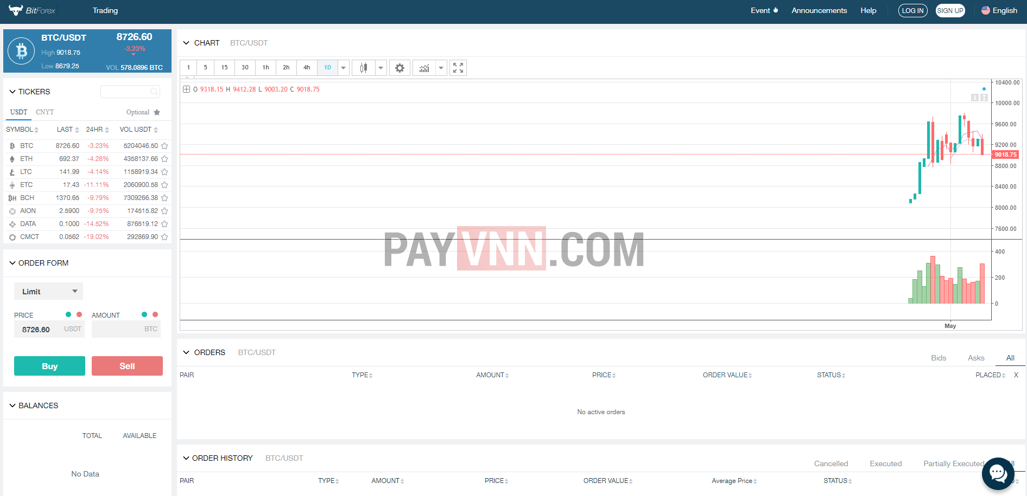
Task: Open the Limit order type dropdown
Action: point(48,291)
